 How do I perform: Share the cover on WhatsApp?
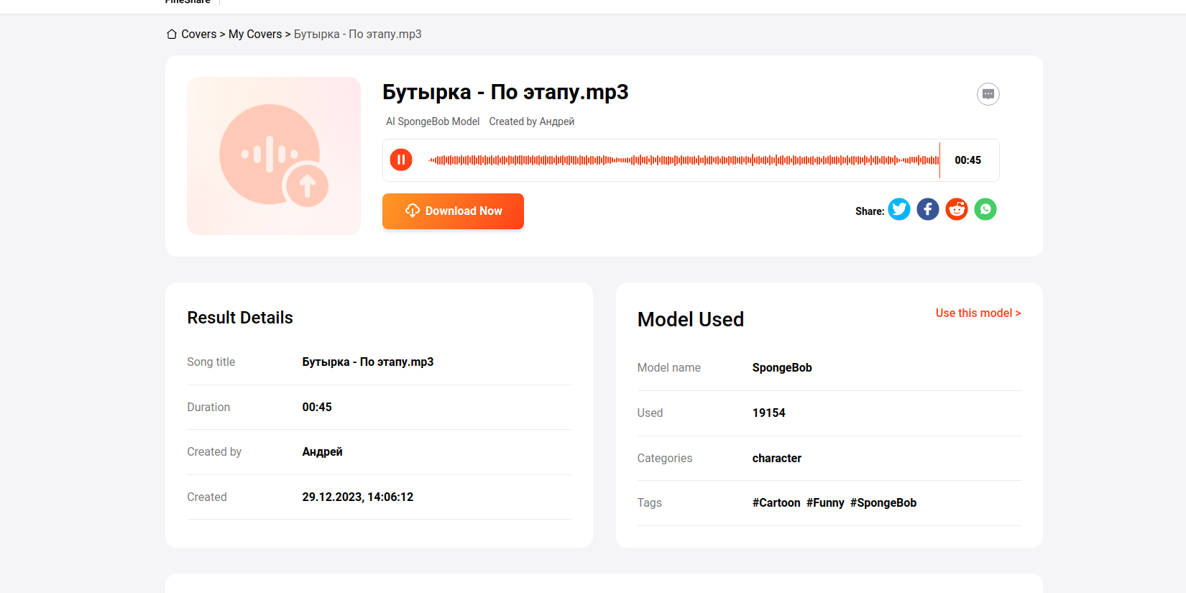[985, 209]
